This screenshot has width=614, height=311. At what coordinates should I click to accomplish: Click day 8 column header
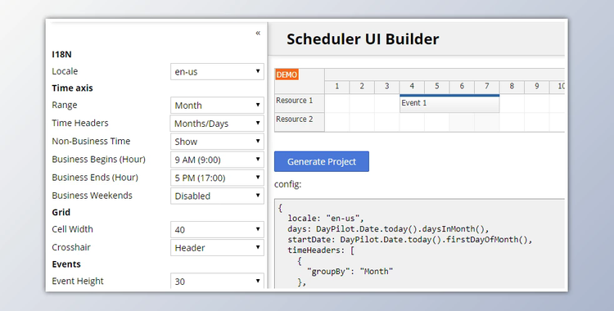512,87
